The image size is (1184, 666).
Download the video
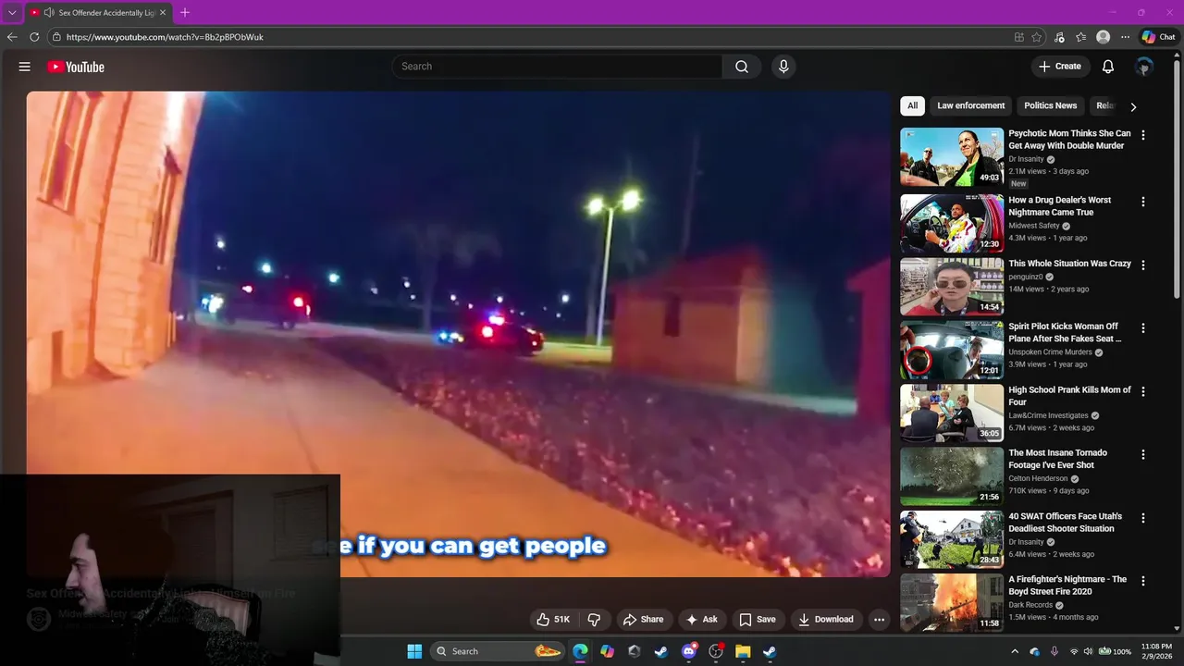click(x=825, y=620)
